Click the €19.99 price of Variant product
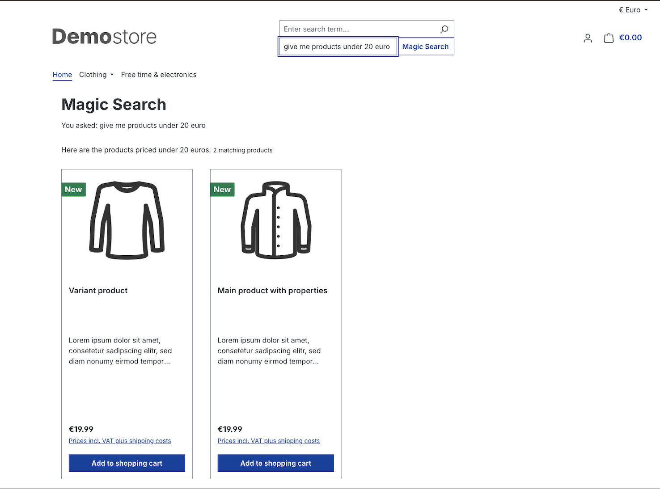Viewport: 660px width, 490px height. click(81, 429)
